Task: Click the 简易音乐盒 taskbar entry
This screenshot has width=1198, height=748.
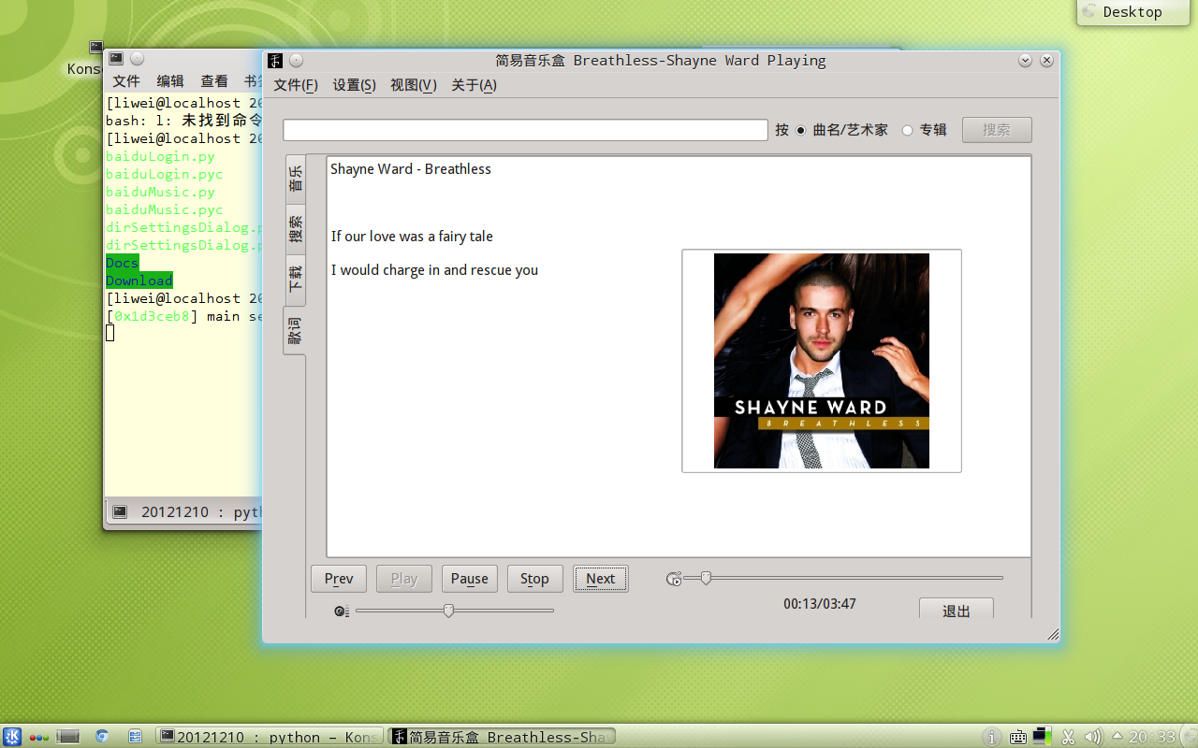Action: [x=502, y=737]
